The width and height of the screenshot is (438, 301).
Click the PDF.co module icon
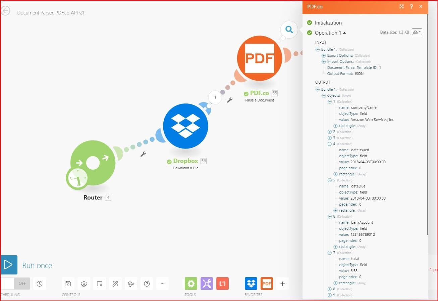click(x=259, y=58)
